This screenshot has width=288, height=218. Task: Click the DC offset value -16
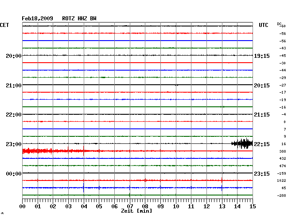[283, 107]
